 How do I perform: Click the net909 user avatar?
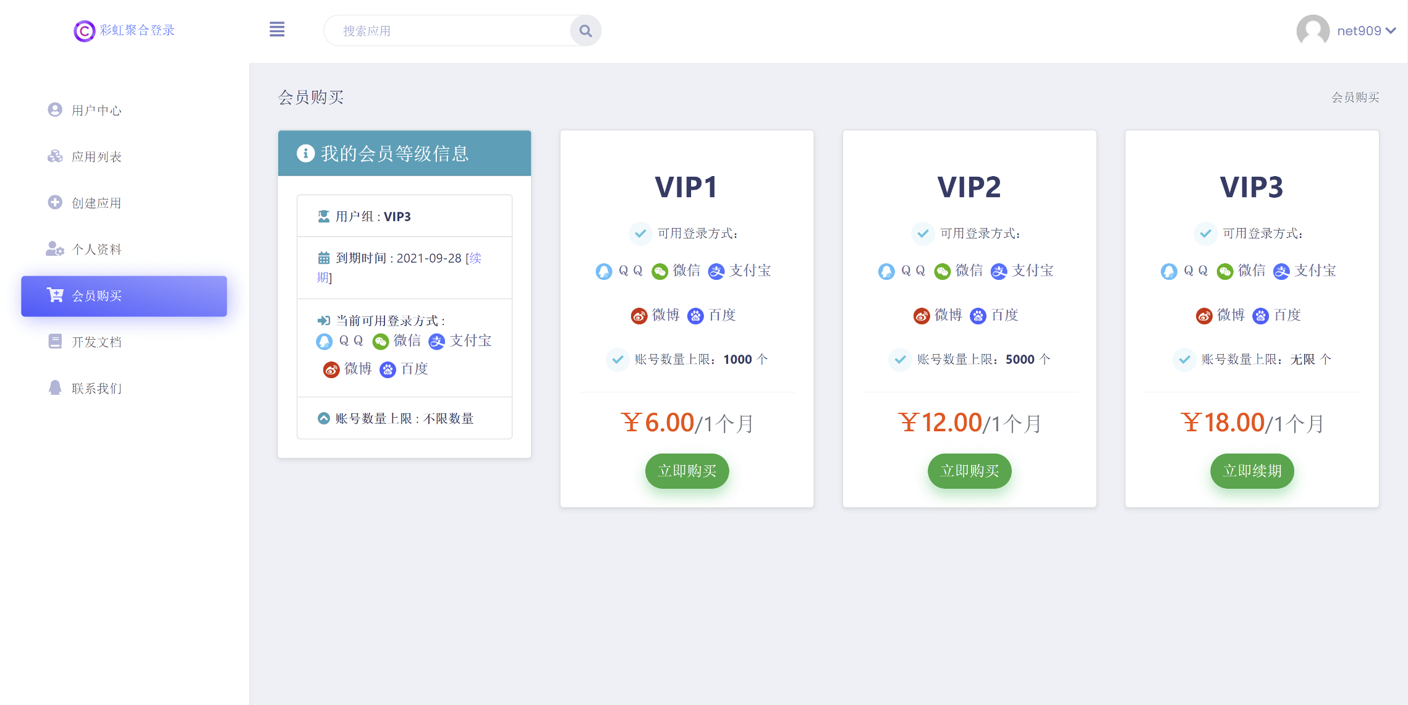(x=1312, y=31)
